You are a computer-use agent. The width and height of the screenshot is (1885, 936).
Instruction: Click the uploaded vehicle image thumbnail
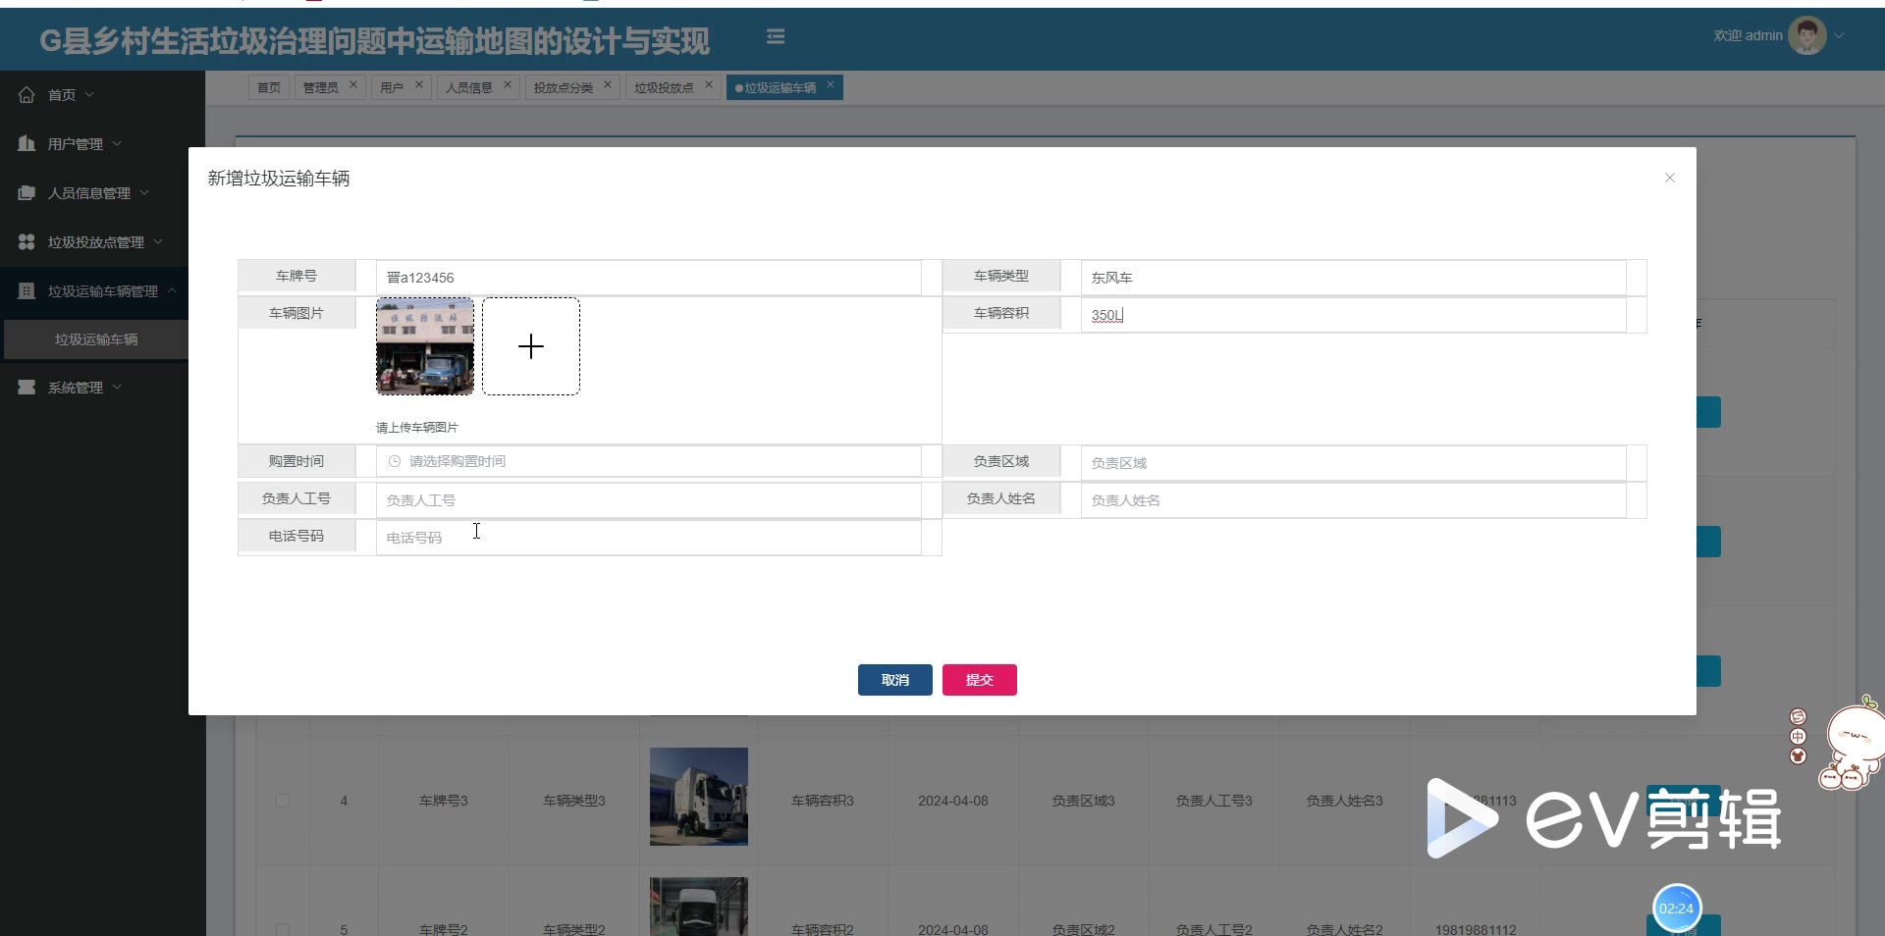click(x=425, y=346)
